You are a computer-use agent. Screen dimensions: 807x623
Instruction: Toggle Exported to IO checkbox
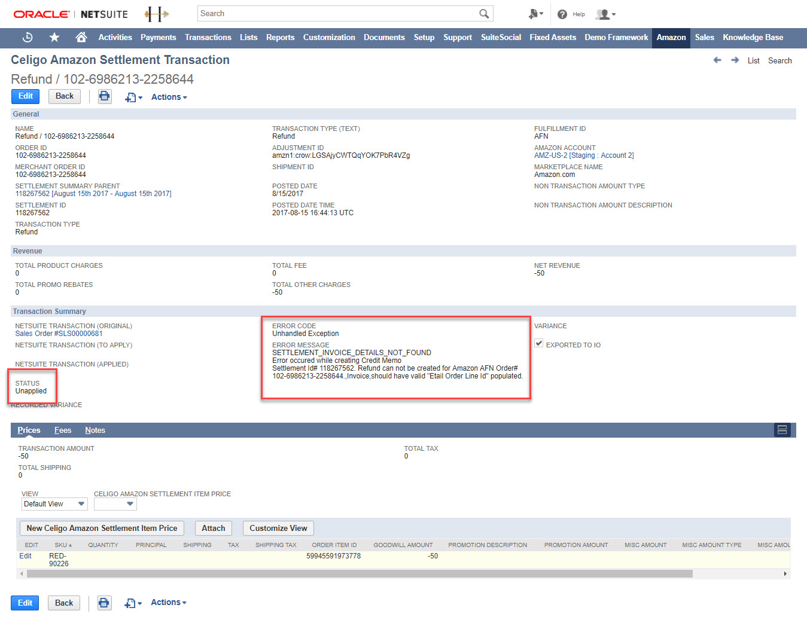539,343
